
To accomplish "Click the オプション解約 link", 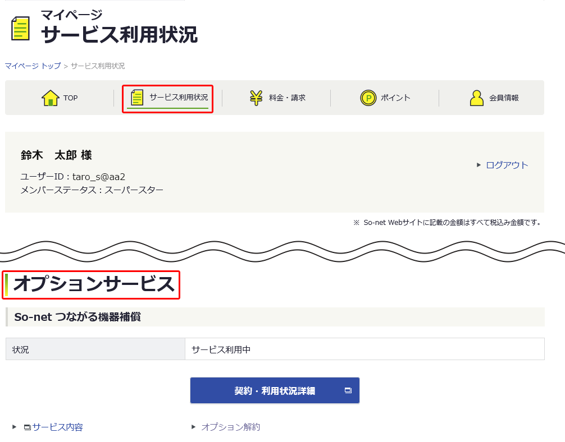I will (x=230, y=427).
